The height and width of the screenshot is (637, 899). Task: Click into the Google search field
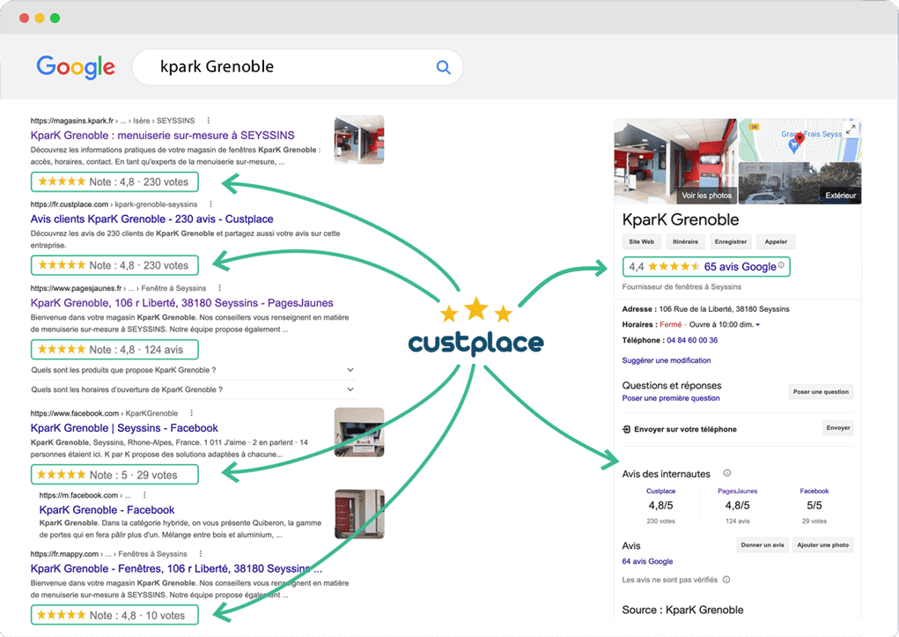[x=291, y=67]
